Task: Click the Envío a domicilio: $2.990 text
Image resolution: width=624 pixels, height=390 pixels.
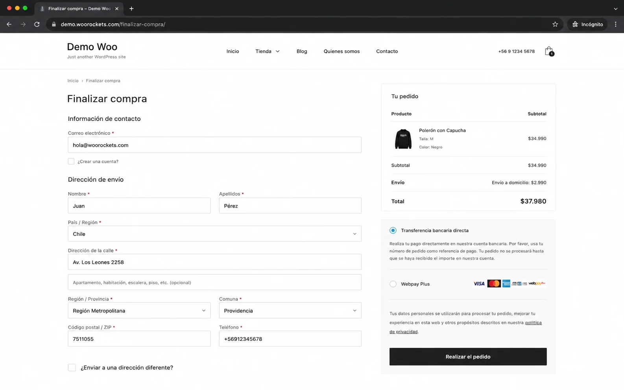Action: coord(519,182)
